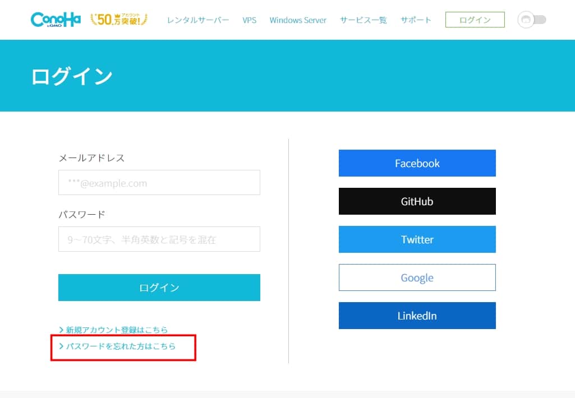The width and height of the screenshot is (575, 398).
Task: Open the Windows Server menu item
Action: pyautogui.click(x=298, y=20)
